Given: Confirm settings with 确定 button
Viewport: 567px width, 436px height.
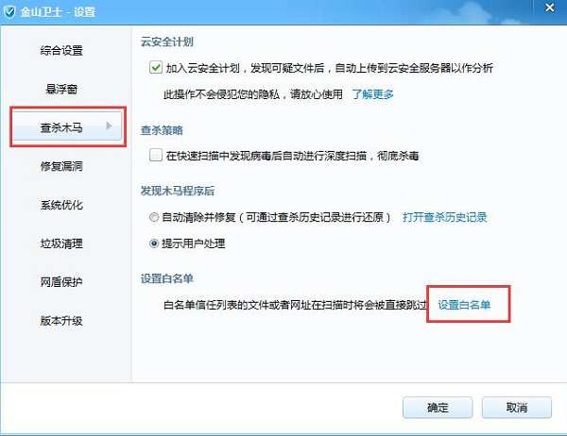Looking at the screenshot, I should click(x=438, y=408).
